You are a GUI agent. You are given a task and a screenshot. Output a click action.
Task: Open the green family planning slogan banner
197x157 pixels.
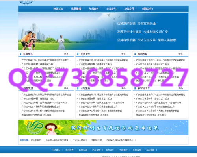pyautogui.click(x=103, y=127)
